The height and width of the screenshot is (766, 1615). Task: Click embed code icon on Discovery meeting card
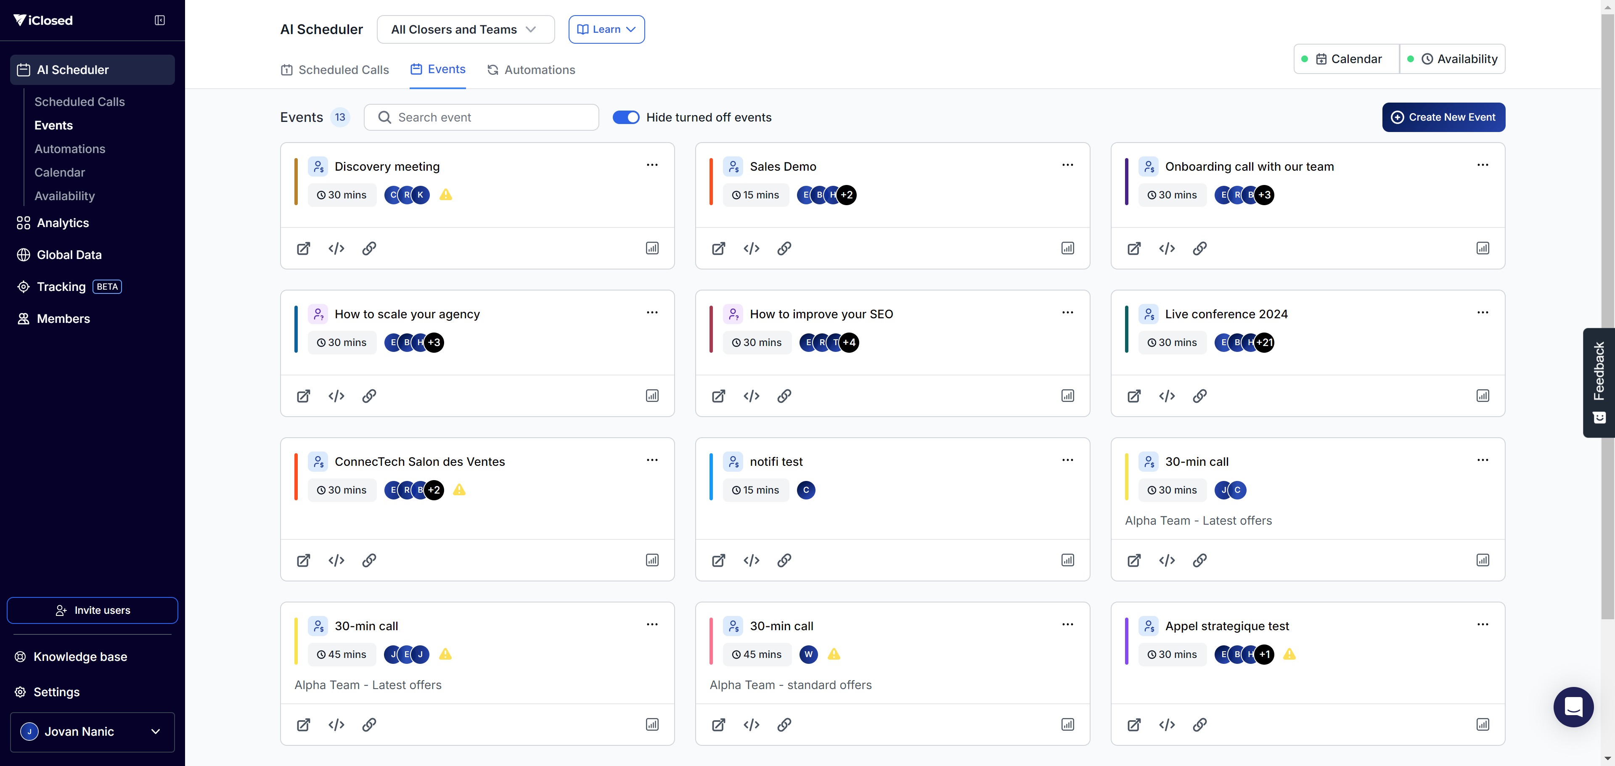tap(336, 248)
